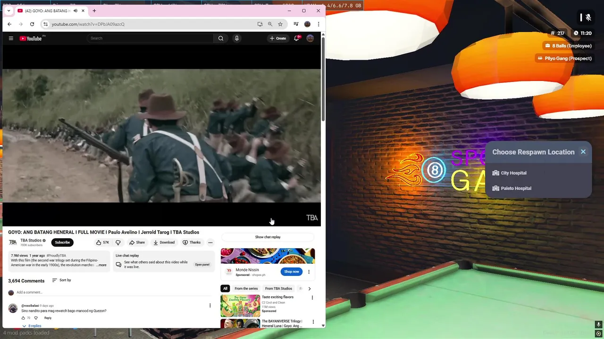Viewport: 604px width, 339px height.
Task: Open Chrome media controls icon
Action: (296, 24)
